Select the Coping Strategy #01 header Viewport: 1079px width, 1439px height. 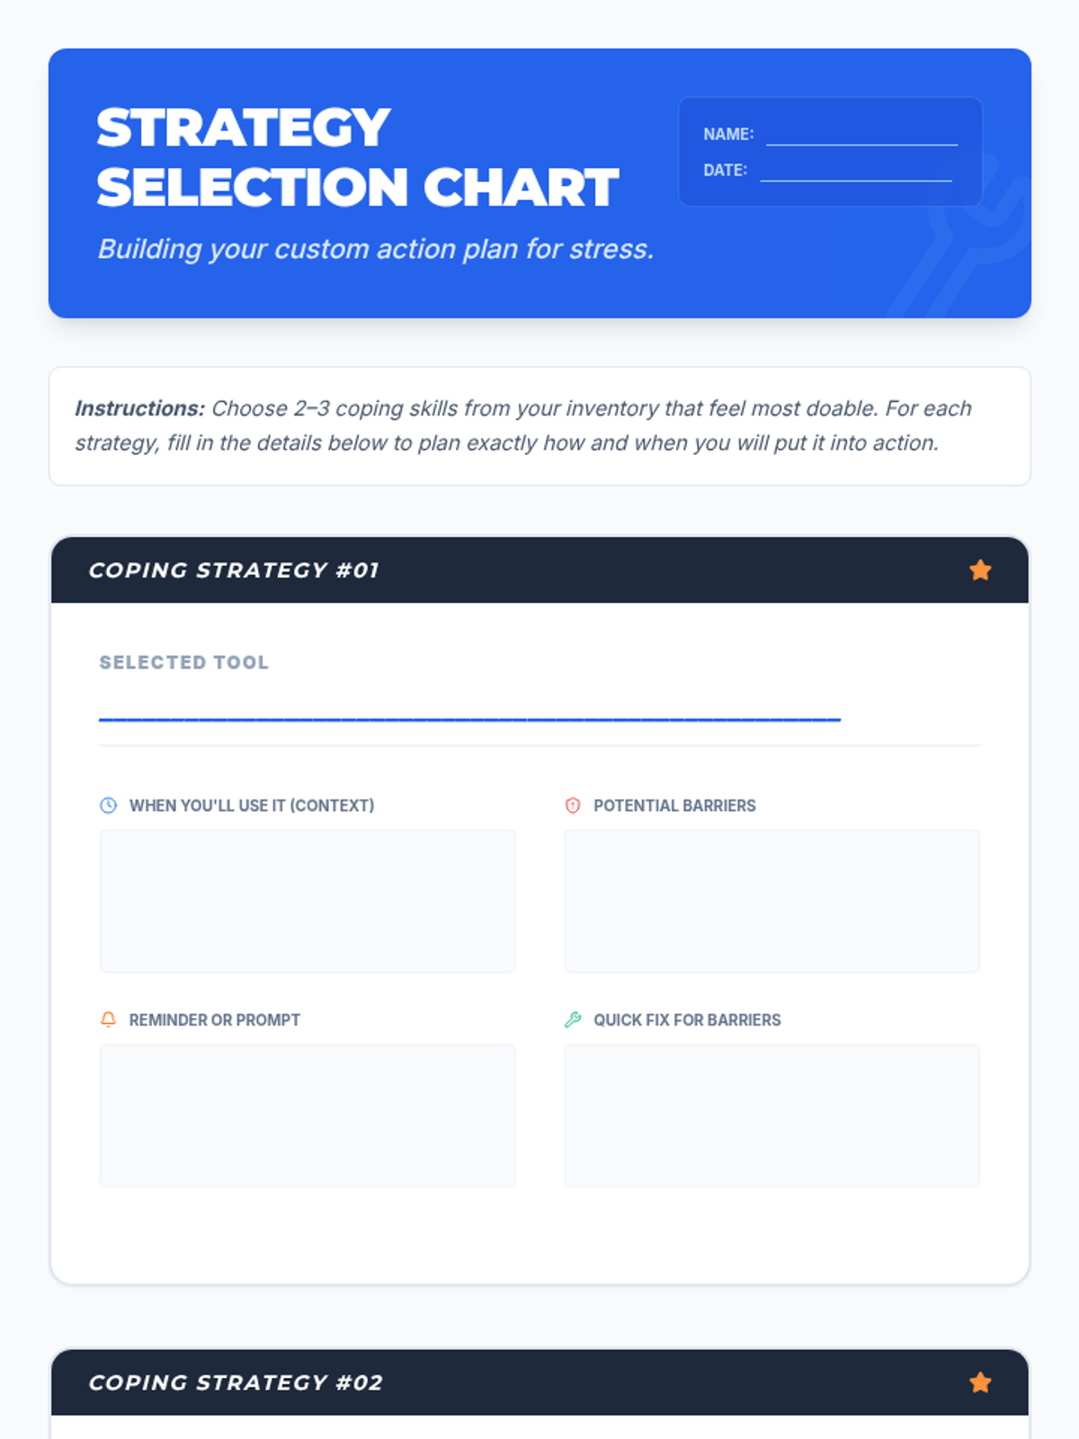(539, 570)
